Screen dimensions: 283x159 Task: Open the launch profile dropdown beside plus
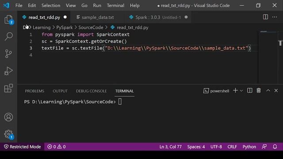pos(241,91)
